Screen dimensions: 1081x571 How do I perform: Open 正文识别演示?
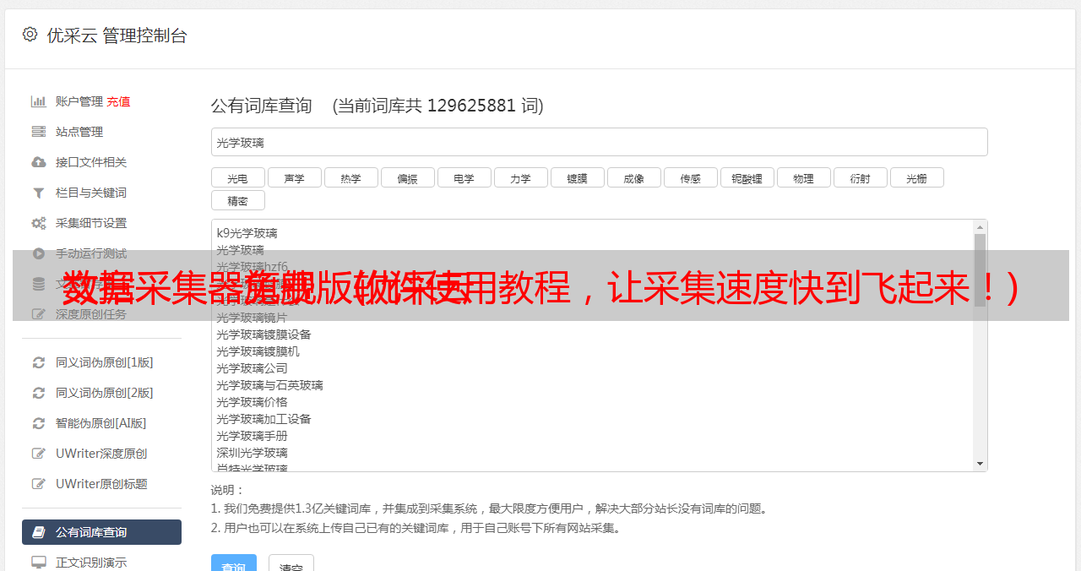click(x=91, y=562)
